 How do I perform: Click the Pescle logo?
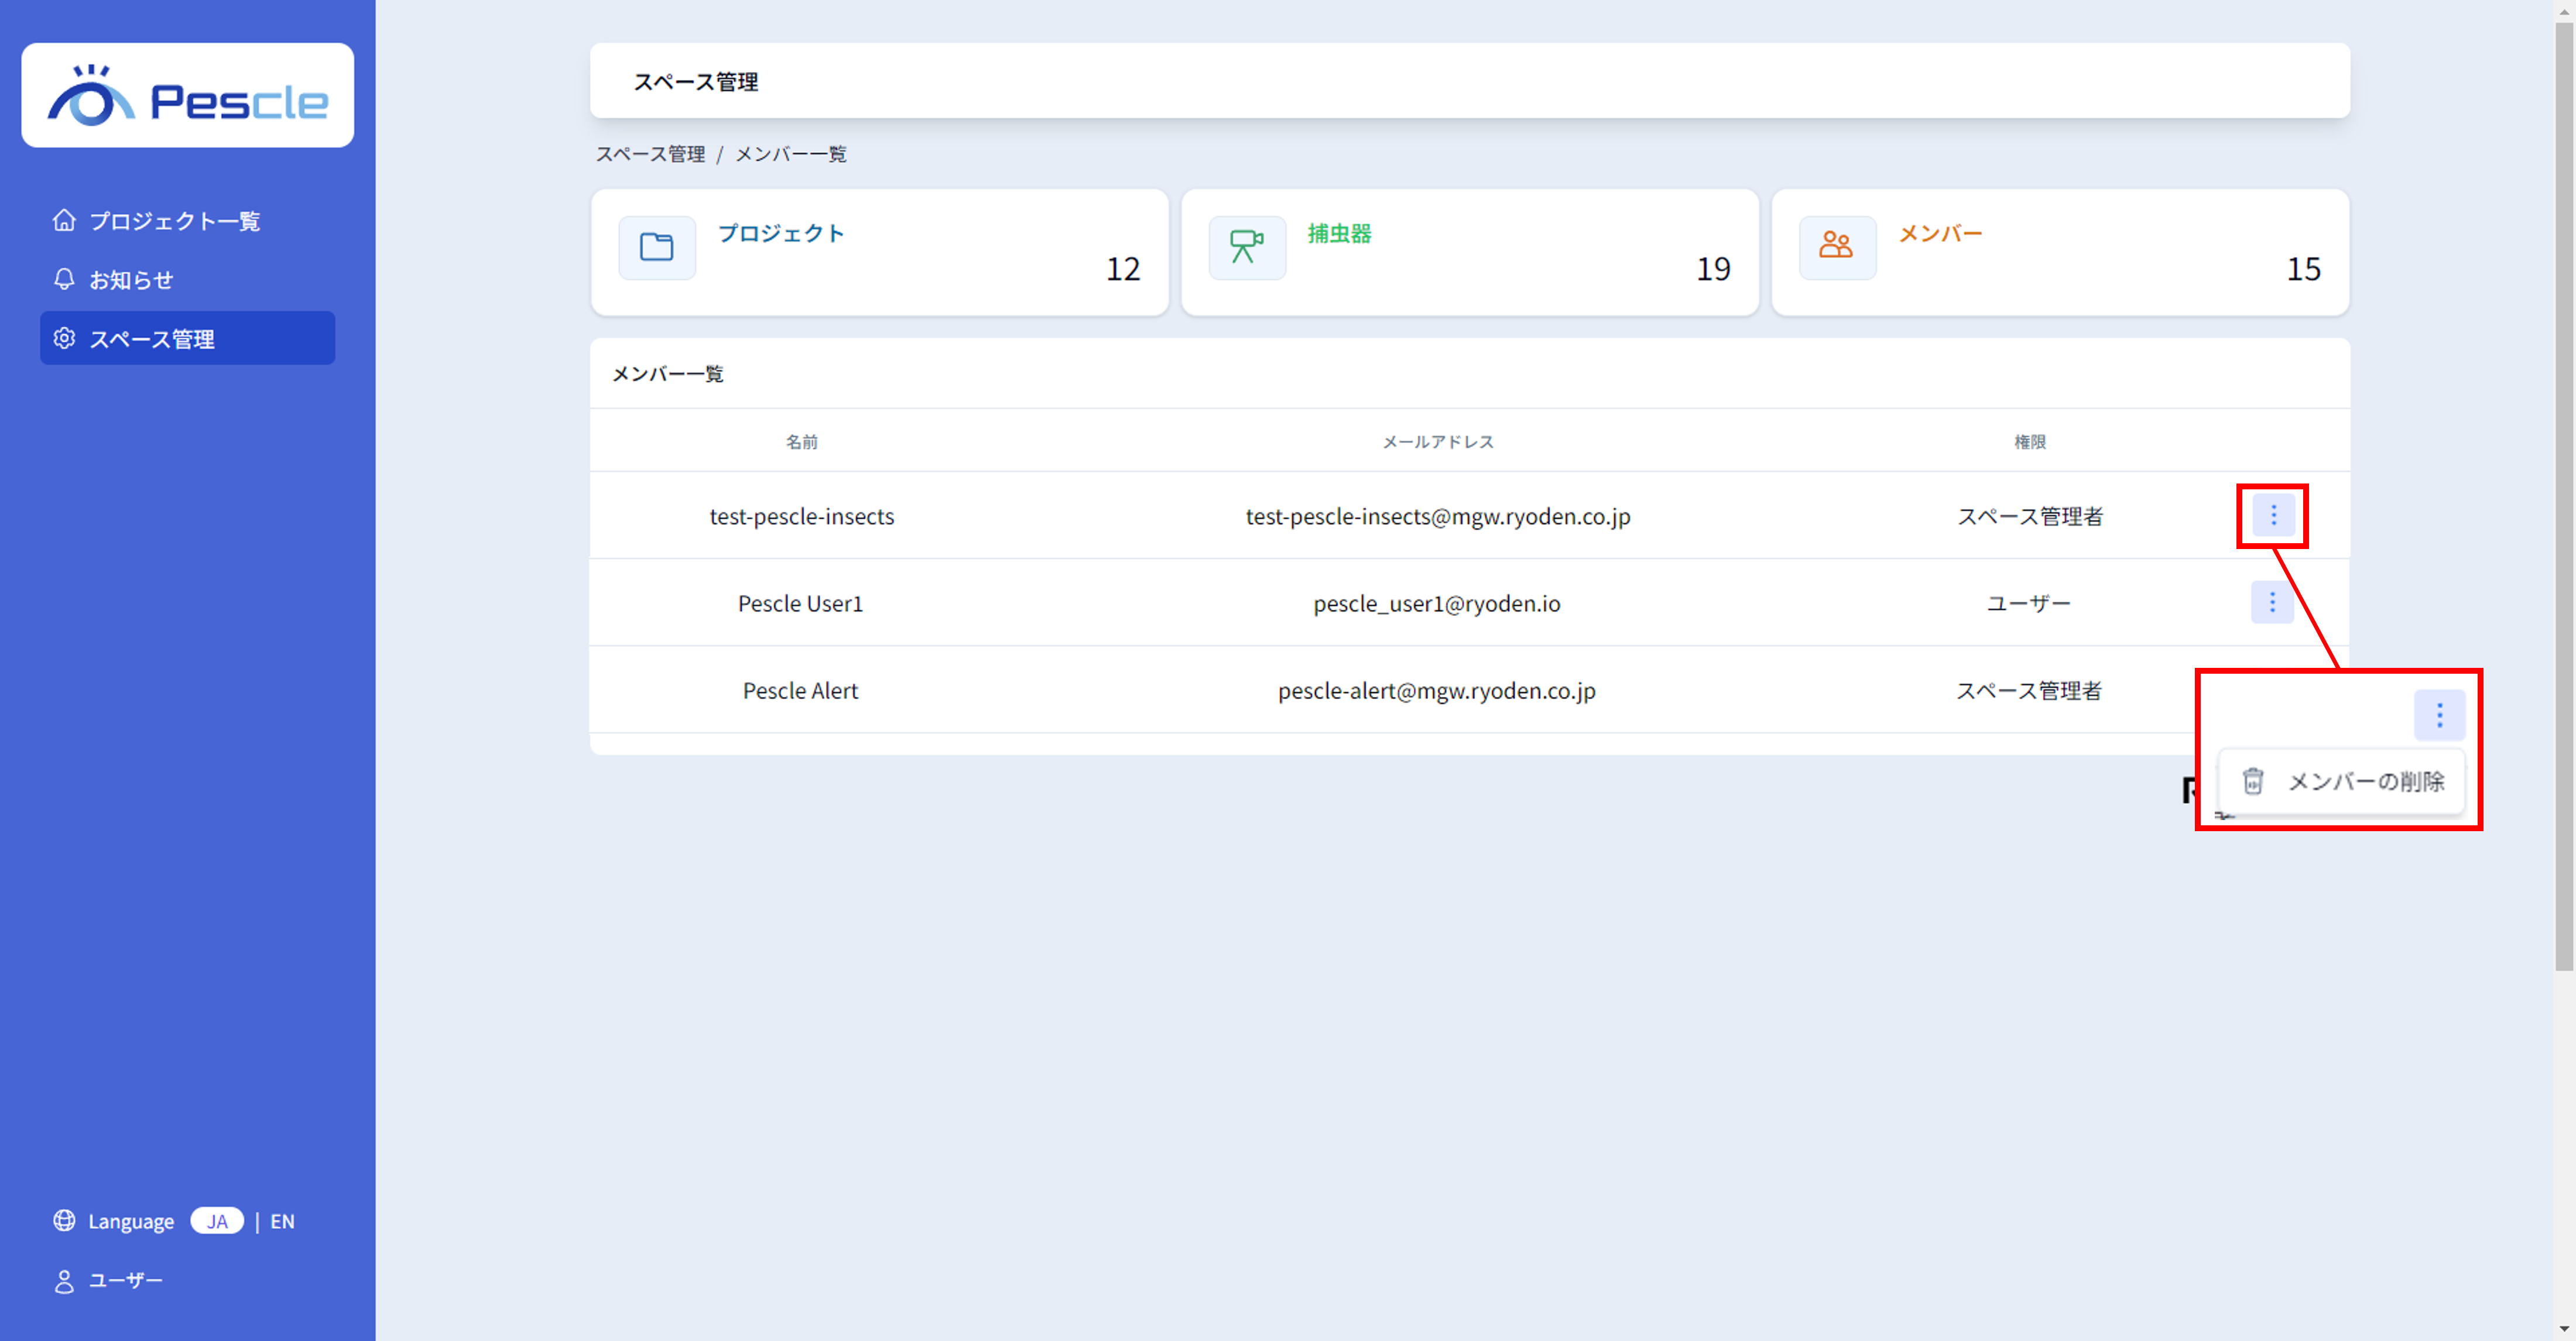pyautogui.click(x=187, y=96)
